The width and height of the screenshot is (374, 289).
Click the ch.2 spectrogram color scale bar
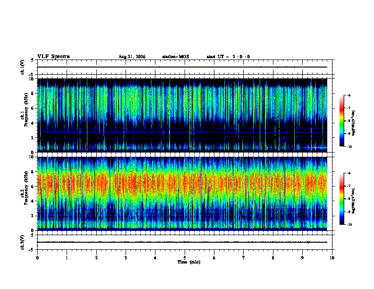(x=342, y=199)
